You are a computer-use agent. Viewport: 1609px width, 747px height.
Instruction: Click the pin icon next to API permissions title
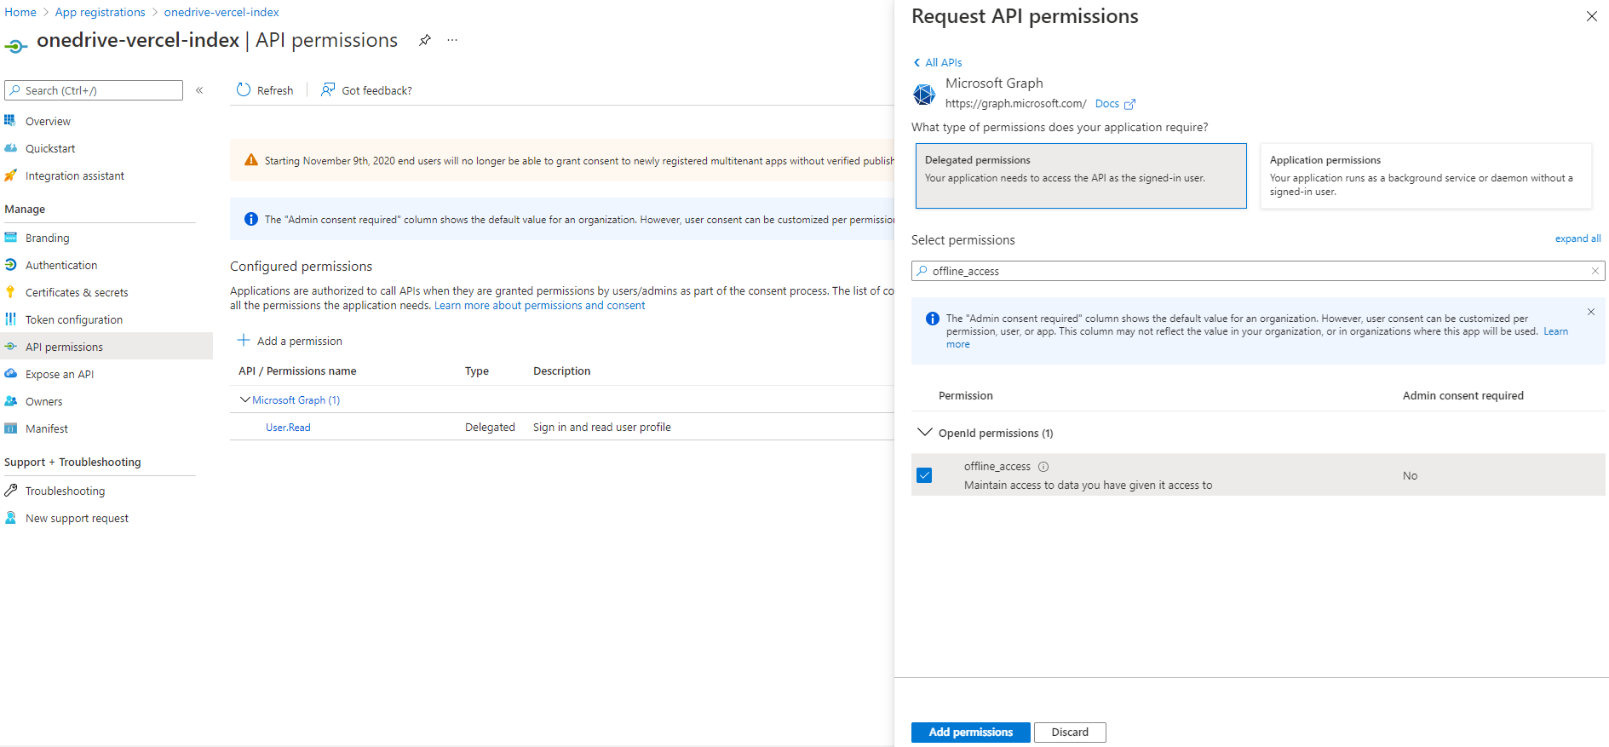click(424, 40)
